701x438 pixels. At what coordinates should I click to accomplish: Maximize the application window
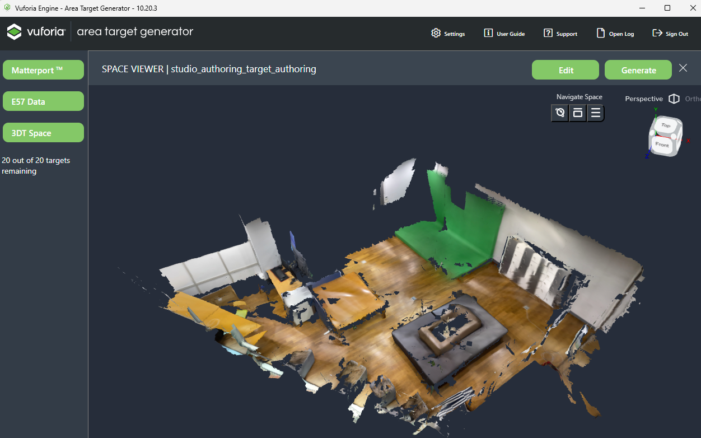pyautogui.click(x=667, y=8)
